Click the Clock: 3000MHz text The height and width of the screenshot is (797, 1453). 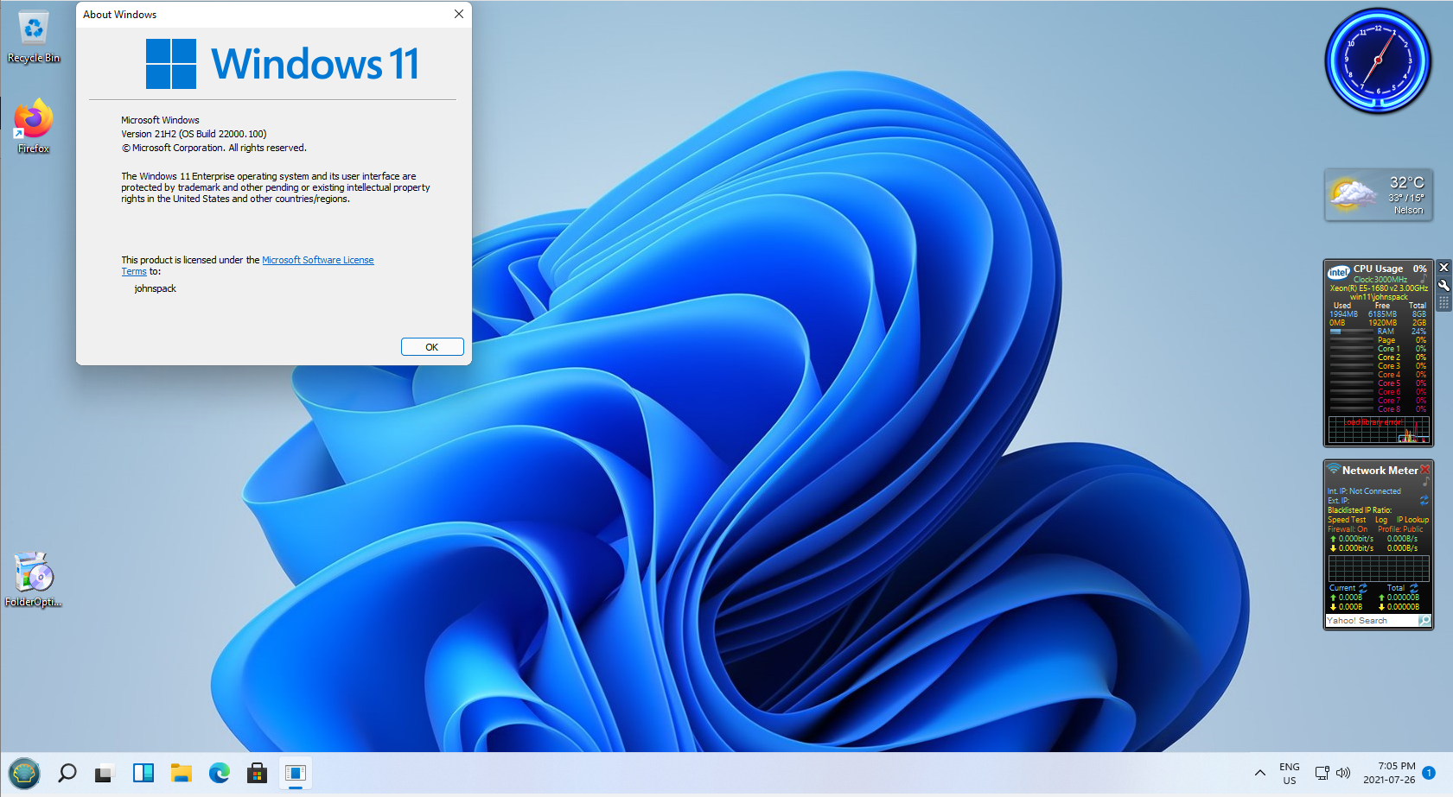[x=1380, y=280]
